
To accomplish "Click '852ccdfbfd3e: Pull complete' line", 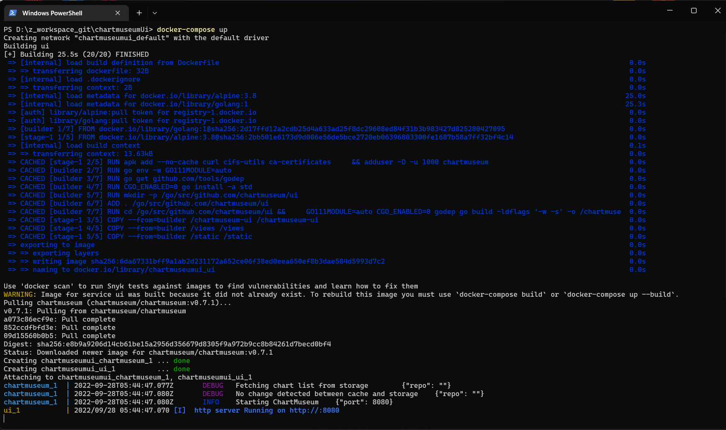I will [x=60, y=327].
